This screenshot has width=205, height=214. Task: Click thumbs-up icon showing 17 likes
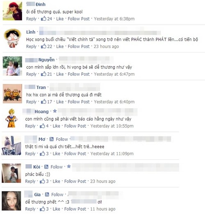pos(43,101)
